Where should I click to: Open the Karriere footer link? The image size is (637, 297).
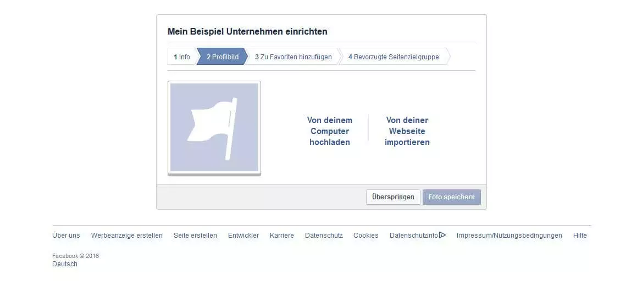point(282,236)
